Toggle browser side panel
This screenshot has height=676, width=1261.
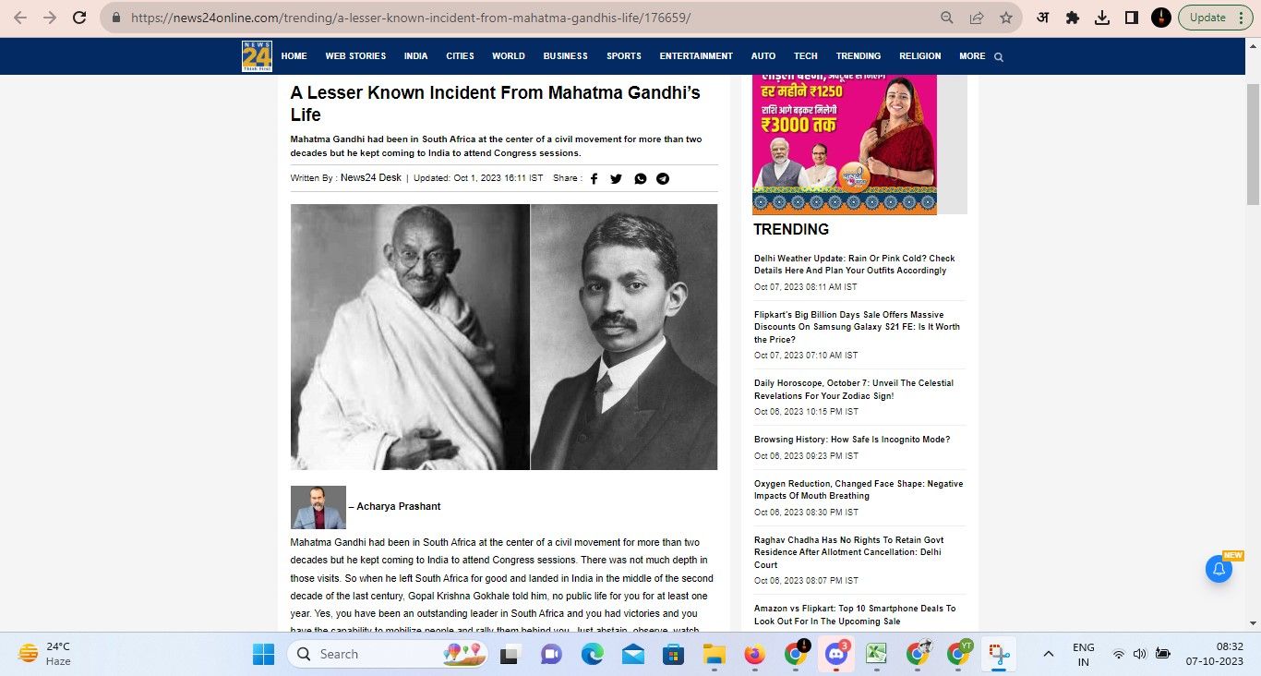pyautogui.click(x=1131, y=18)
